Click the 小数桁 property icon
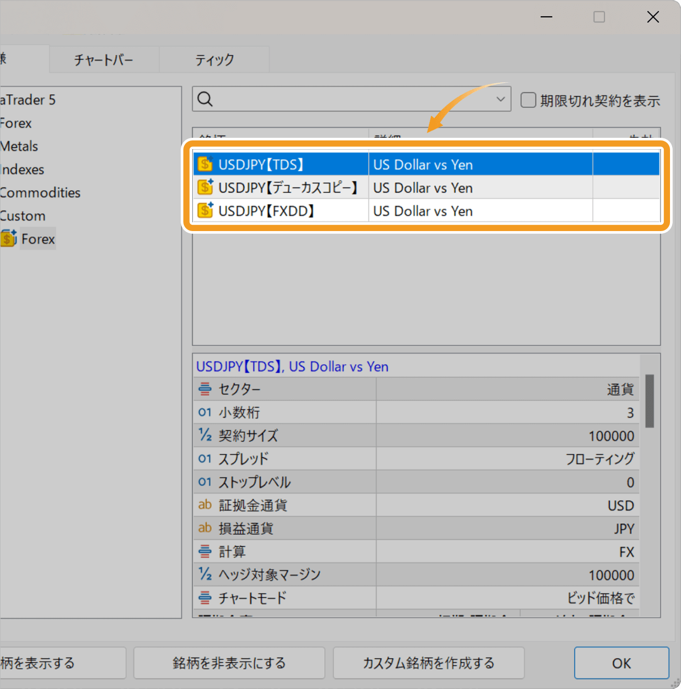This screenshot has width=681, height=689. 205,412
